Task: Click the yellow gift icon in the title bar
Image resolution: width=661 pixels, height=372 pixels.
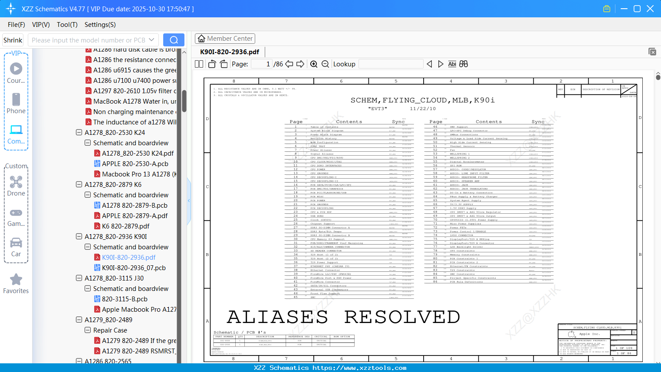Action: tap(607, 9)
